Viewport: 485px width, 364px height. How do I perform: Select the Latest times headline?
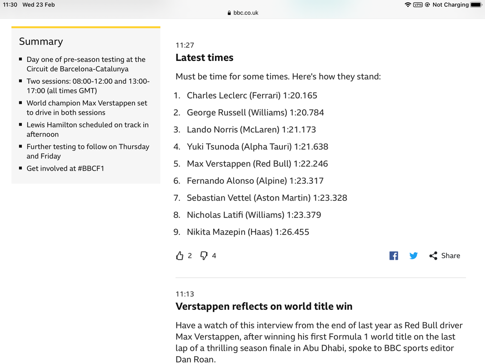click(205, 58)
